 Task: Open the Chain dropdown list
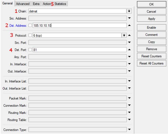pos(129,11)
